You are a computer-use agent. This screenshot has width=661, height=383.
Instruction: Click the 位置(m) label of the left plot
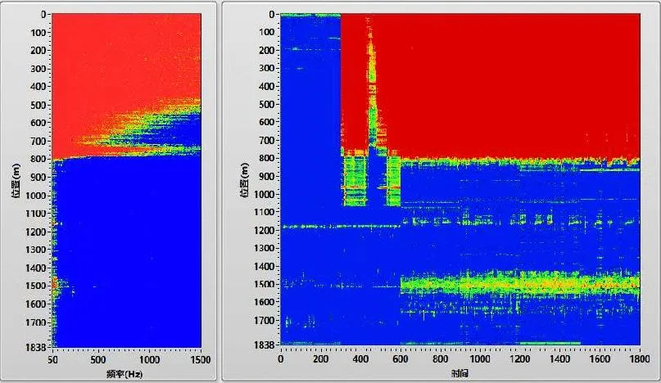click(16, 180)
